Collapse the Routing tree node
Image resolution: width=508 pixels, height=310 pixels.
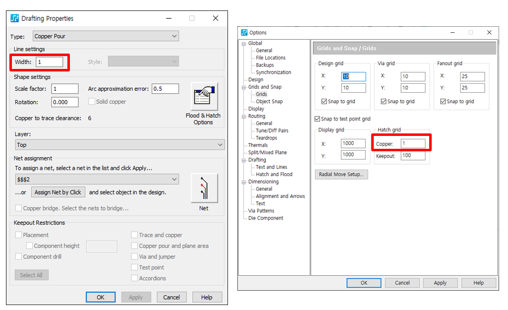pos(244,117)
